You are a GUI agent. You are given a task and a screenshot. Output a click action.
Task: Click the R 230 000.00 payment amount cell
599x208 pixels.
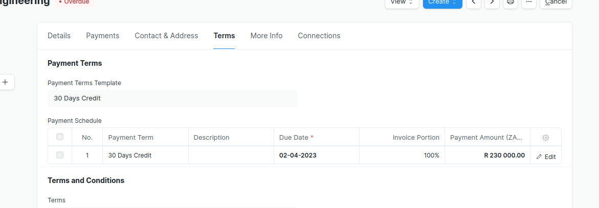click(x=487, y=155)
